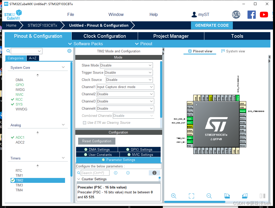This screenshot has height=208, width=275.
Task: Select the green PA14 pin on chip
Action: click(x=238, y=98)
